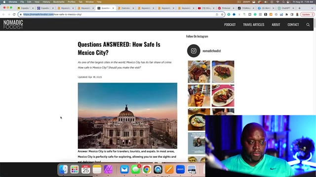The height and width of the screenshot is (177, 316).
Task: Switch to the Overview tab
Action: [125, 8]
